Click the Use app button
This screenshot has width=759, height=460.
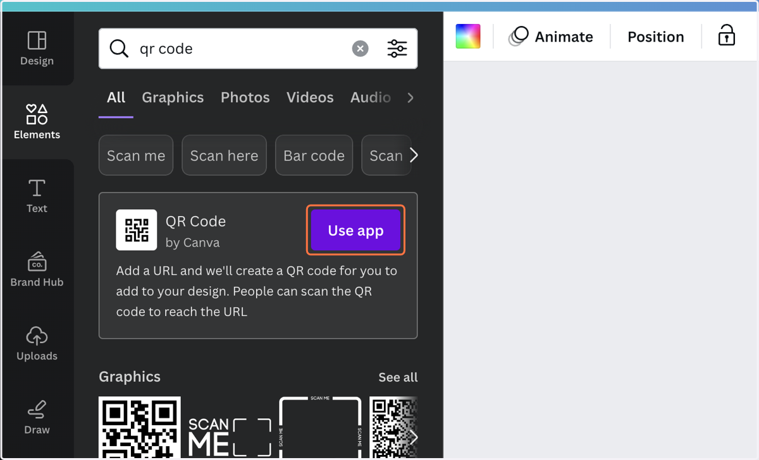pyautogui.click(x=355, y=231)
